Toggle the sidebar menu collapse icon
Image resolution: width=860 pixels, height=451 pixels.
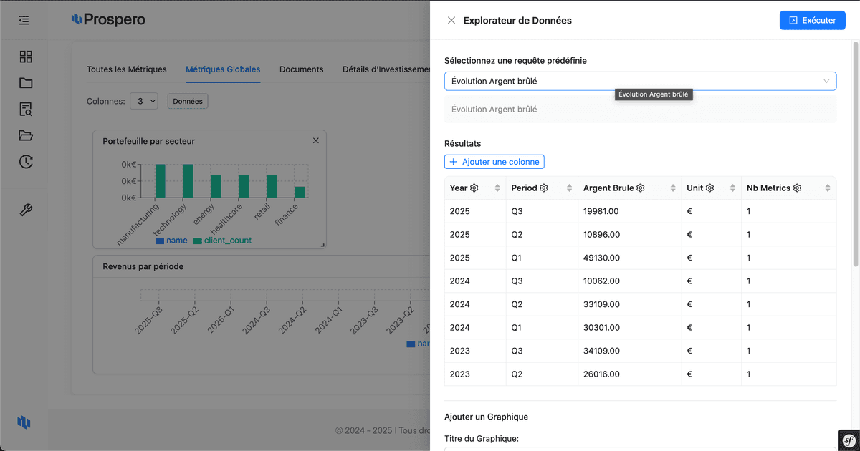click(24, 20)
